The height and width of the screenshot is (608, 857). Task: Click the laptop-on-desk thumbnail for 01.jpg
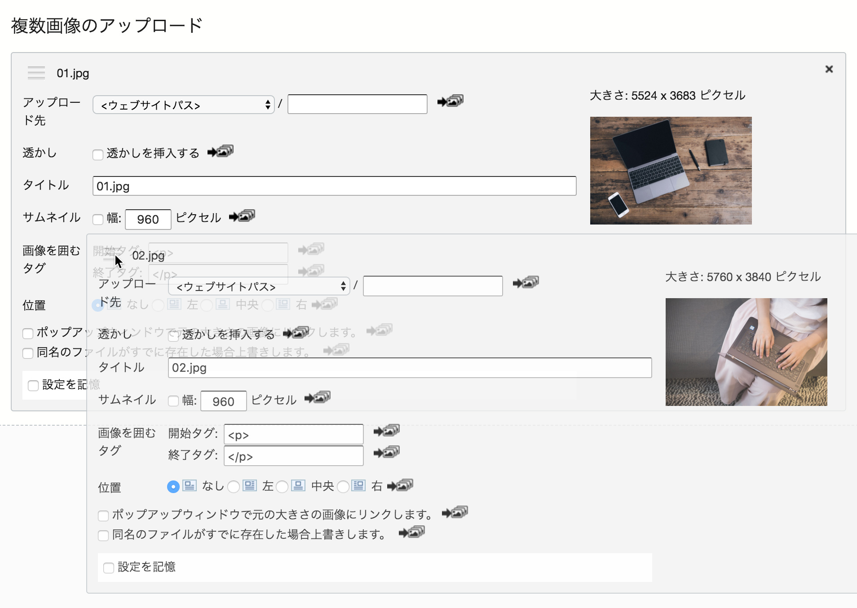tap(671, 171)
